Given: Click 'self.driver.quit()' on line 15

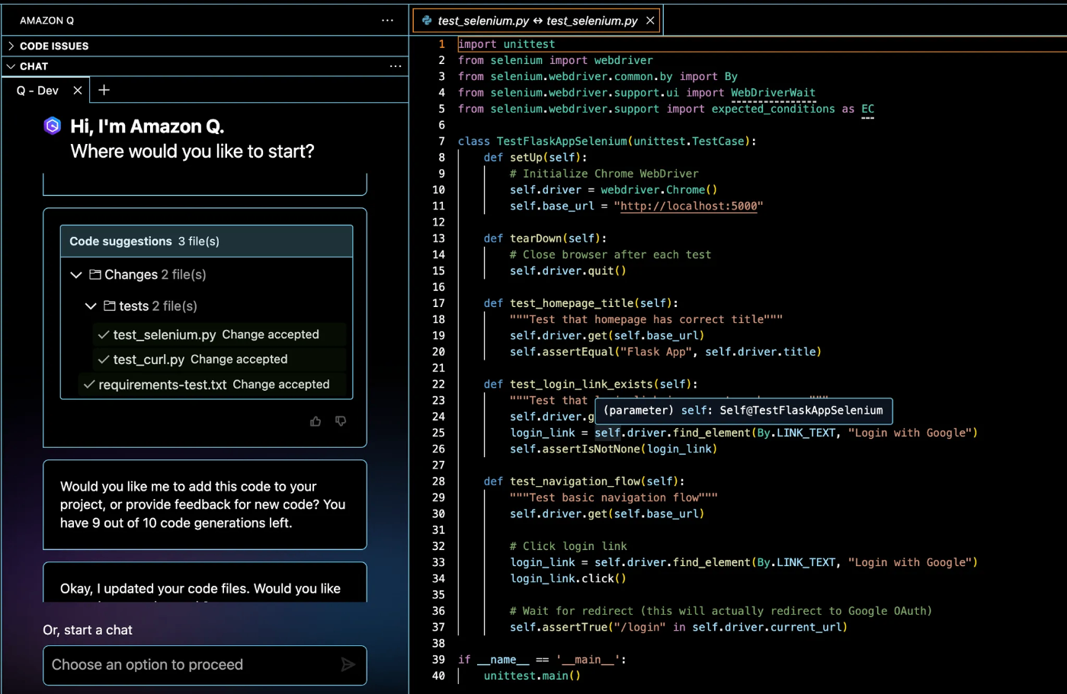Looking at the screenshot, I should click(x=568, y=271).
